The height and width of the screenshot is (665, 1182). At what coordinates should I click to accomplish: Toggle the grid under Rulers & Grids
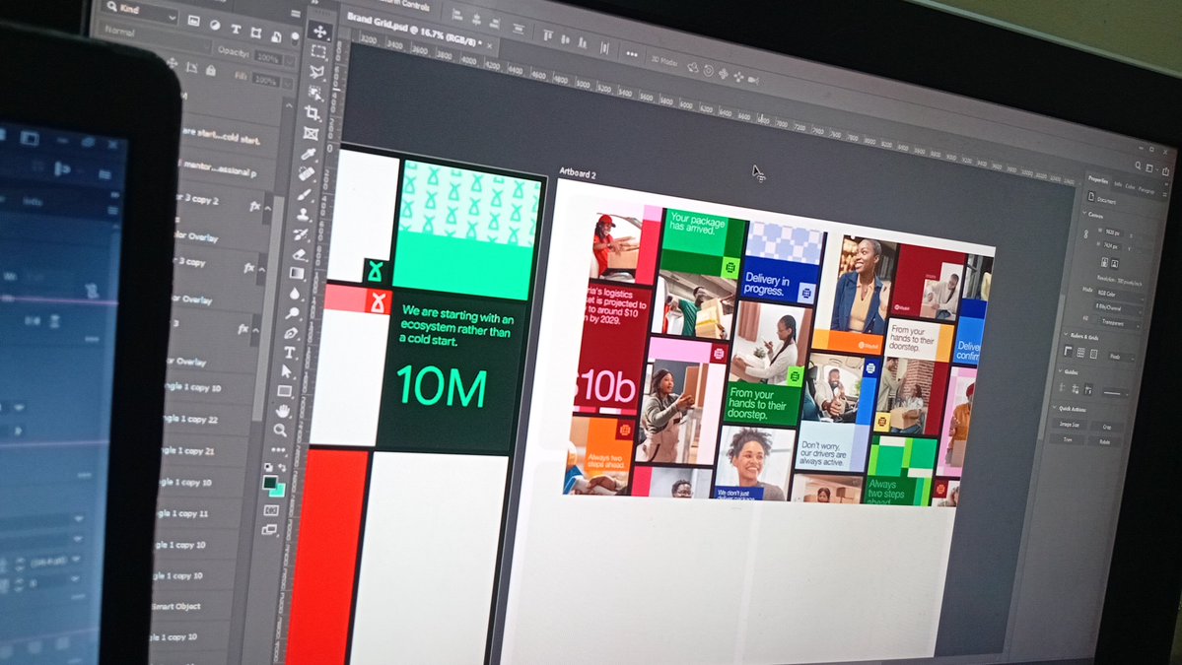(x=1081, y=353)
